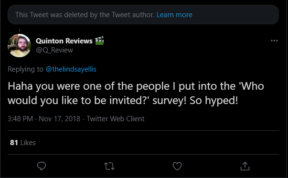Open the three-dot more options menu
Screen dimensions: 288x178
click(274, 41)
